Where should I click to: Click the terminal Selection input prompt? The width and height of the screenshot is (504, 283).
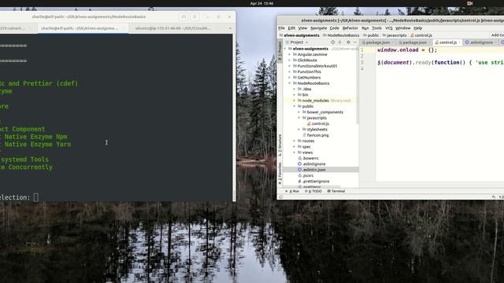[35, 197]
